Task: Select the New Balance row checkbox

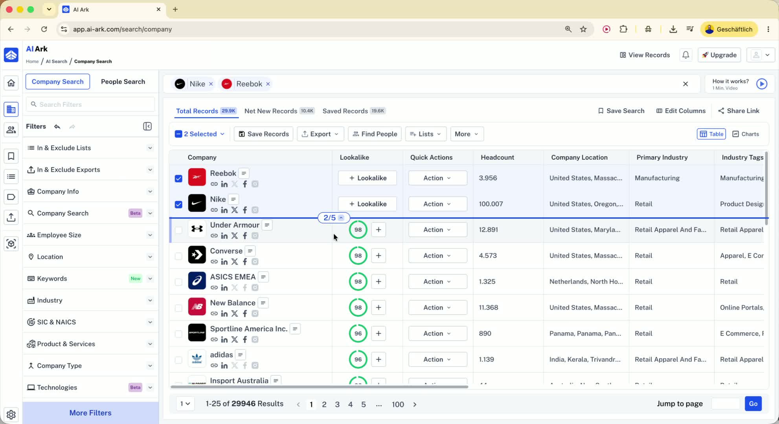Action: coord(178,308)
